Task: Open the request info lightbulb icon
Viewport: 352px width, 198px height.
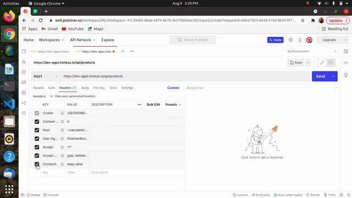Action: [346, 75]
